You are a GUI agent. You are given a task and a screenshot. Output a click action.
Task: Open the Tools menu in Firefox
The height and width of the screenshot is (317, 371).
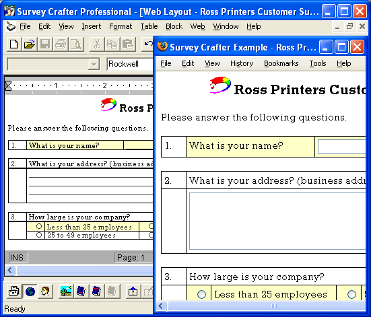click(318, 63)
